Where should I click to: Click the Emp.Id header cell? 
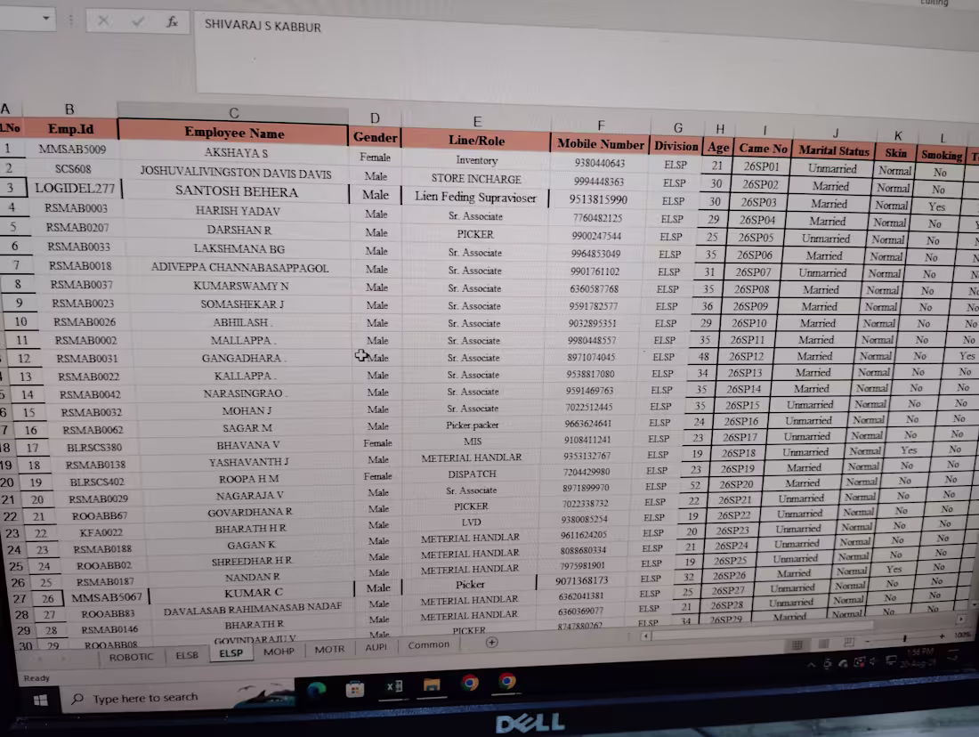70,129
